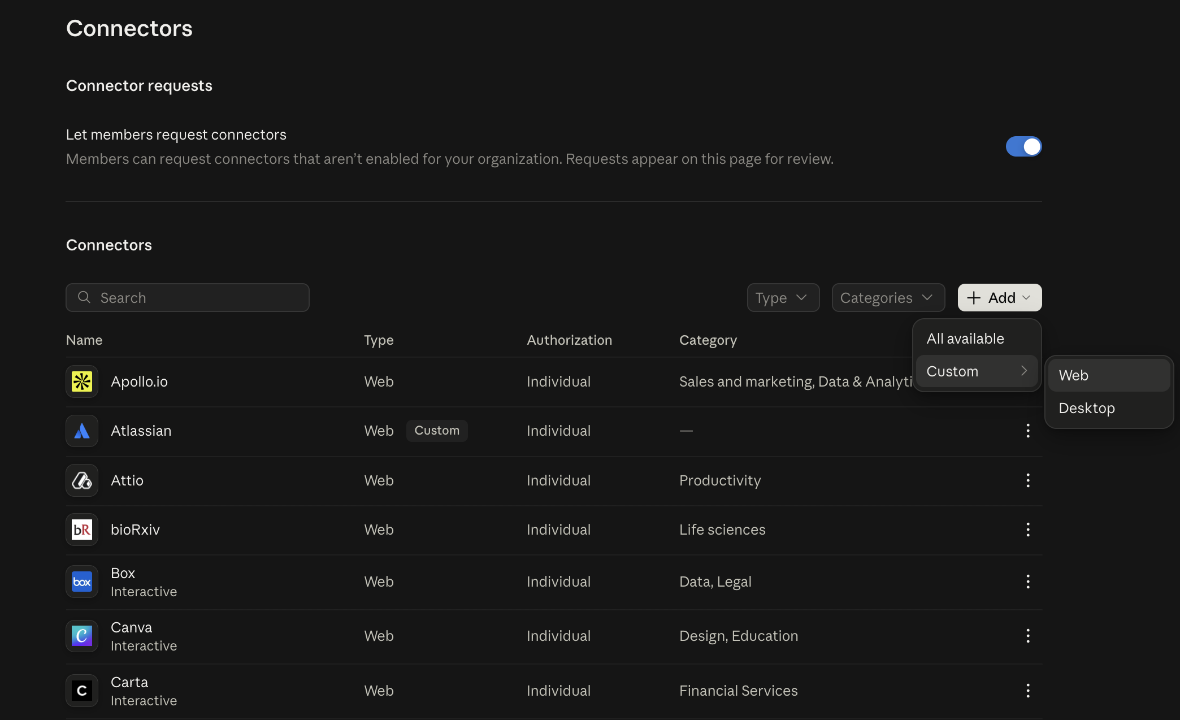Click the Apollo.io connector name

[x=139, y=381]
